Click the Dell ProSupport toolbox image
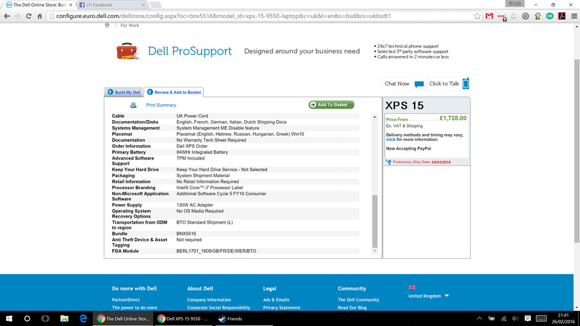Viewport: 580px width, 326px height. (x=127, y=51)
